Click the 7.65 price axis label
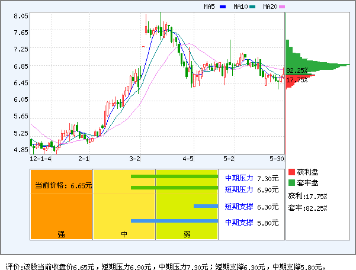This screenshot has width=356, height=270. tap(21, 33)
